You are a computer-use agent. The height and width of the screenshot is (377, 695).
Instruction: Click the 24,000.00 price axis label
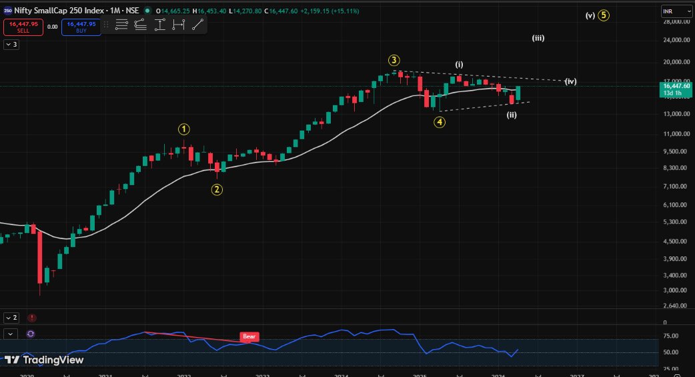(676, 40)
